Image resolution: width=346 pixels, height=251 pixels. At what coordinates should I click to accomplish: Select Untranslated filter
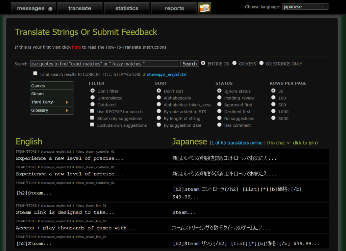tap(93, 98)
